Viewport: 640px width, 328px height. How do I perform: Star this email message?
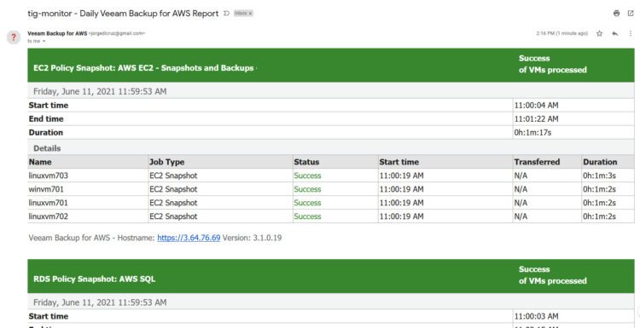click(x=599, y=33)
